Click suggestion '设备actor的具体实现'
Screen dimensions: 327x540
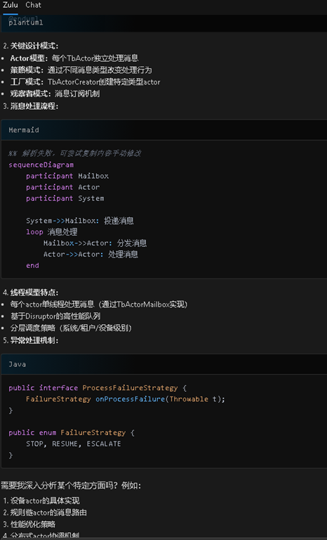click(45, 501)
